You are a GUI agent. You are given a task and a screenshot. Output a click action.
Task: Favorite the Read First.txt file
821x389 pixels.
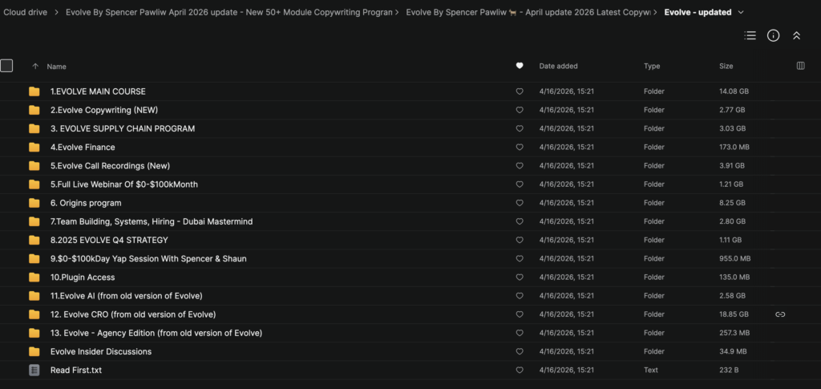coord(520,371)
